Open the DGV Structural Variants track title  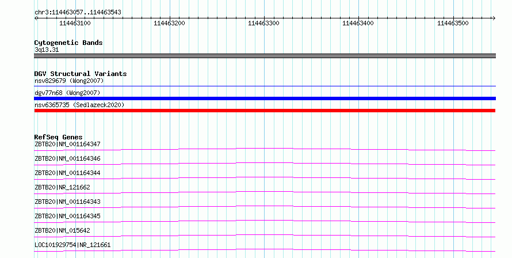(81, 74)
